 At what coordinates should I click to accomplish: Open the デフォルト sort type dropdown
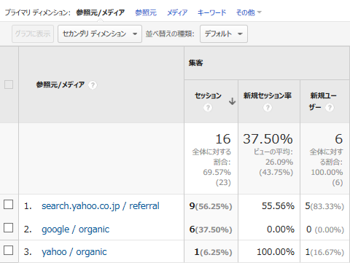point(224,34)
